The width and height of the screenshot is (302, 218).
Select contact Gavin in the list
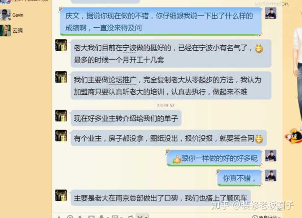coord(18,15)
